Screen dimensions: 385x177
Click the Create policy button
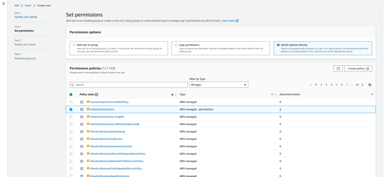(358, 68)
